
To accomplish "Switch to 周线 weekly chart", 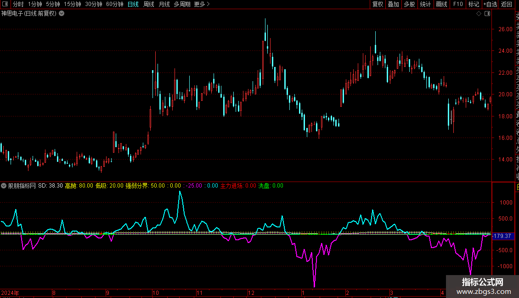I will point(149,4).
